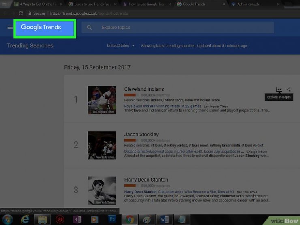This screenshot has height=225, width=300.
Task: Click the 'Friday, 15 September 2017' date heading
Action: pyautogui.click(x=97, y=67)
